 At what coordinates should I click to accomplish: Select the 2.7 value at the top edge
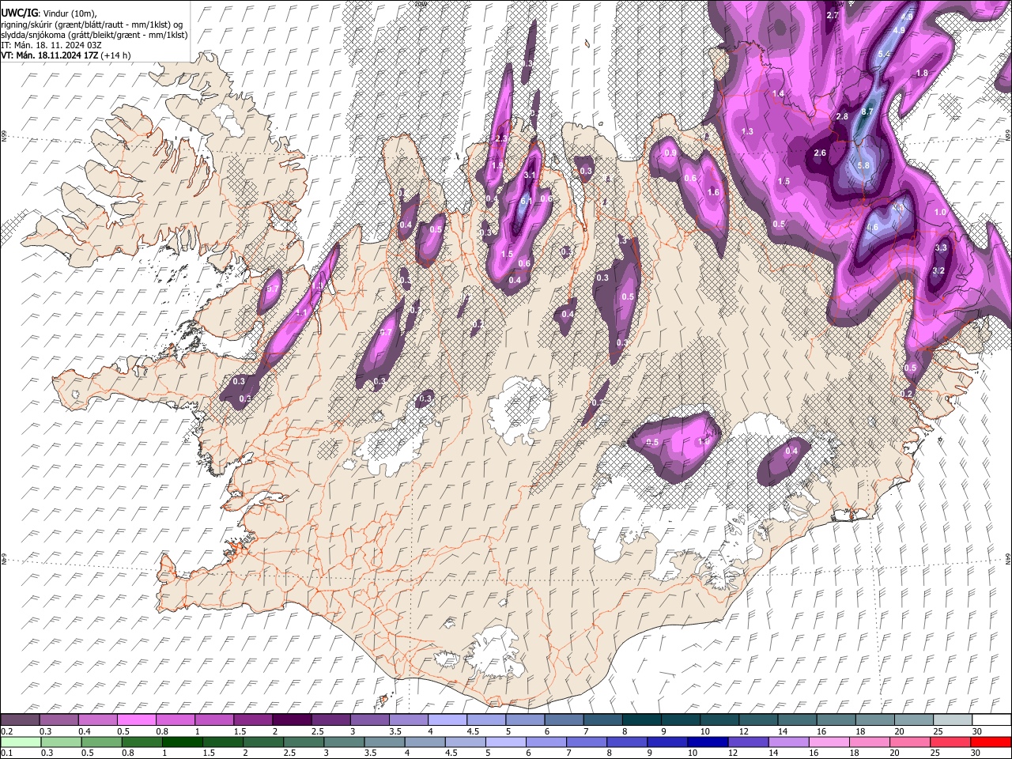pyautogui.click(x=832, y=16)
